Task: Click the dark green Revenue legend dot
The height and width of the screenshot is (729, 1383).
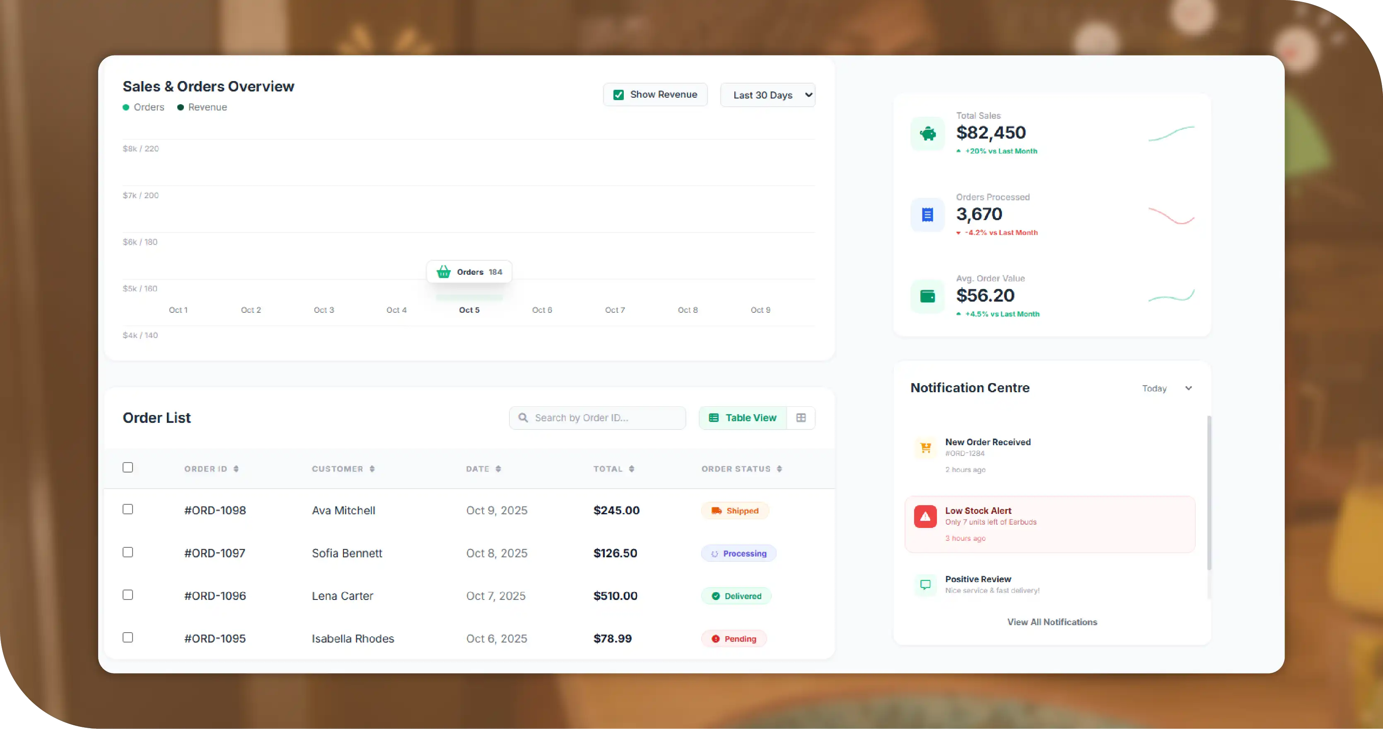Action: click(181, 107)
